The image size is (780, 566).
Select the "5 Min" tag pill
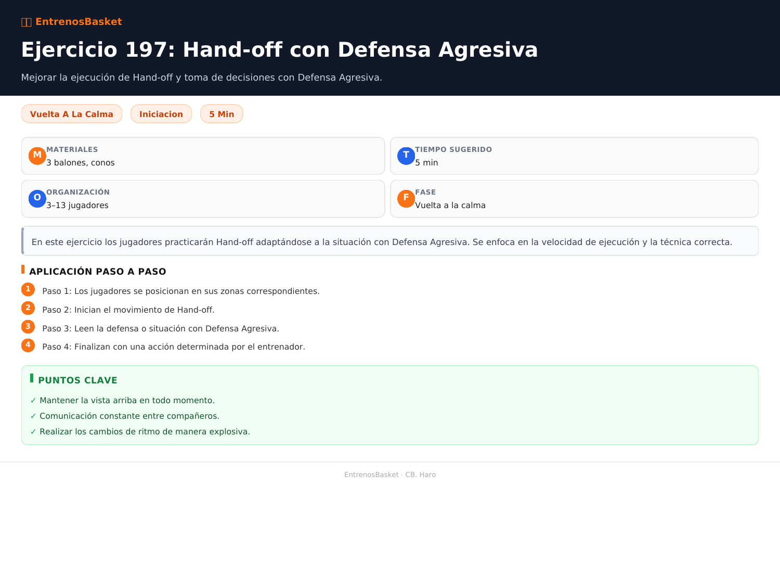tap(222, 114)
